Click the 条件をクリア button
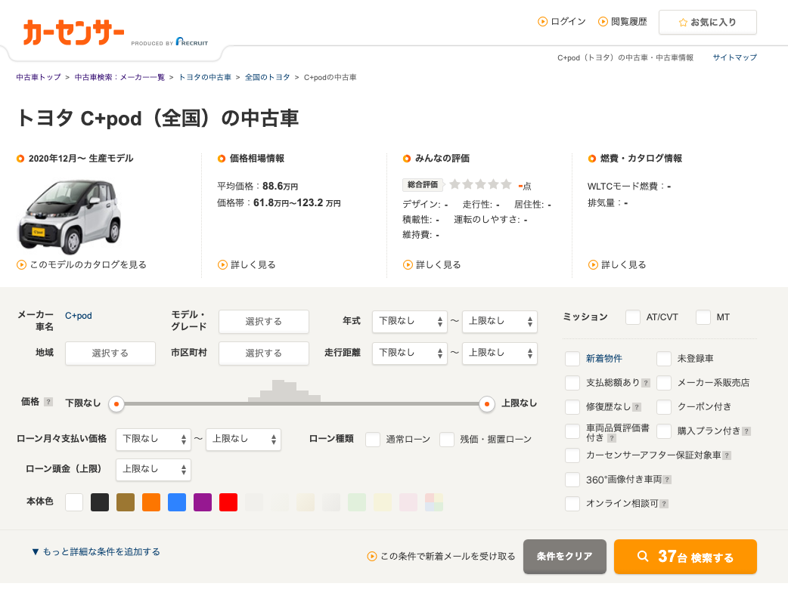The image size is (788, 602). tap(564, 557)
